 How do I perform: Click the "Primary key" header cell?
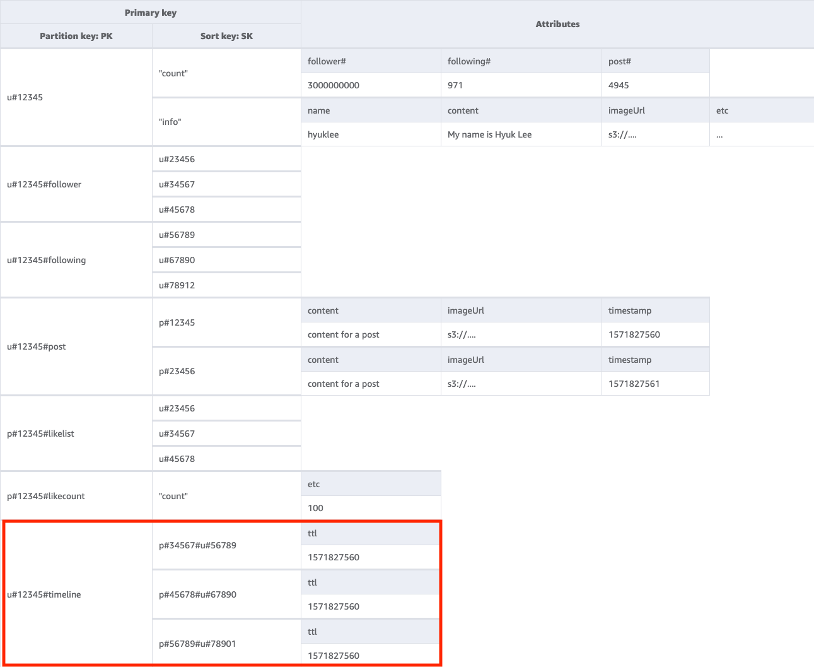(x=151, y=13)
